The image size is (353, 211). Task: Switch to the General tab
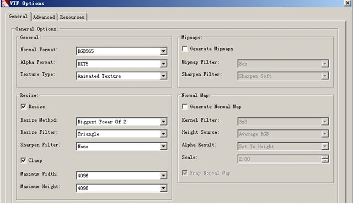tap(18, 17)
